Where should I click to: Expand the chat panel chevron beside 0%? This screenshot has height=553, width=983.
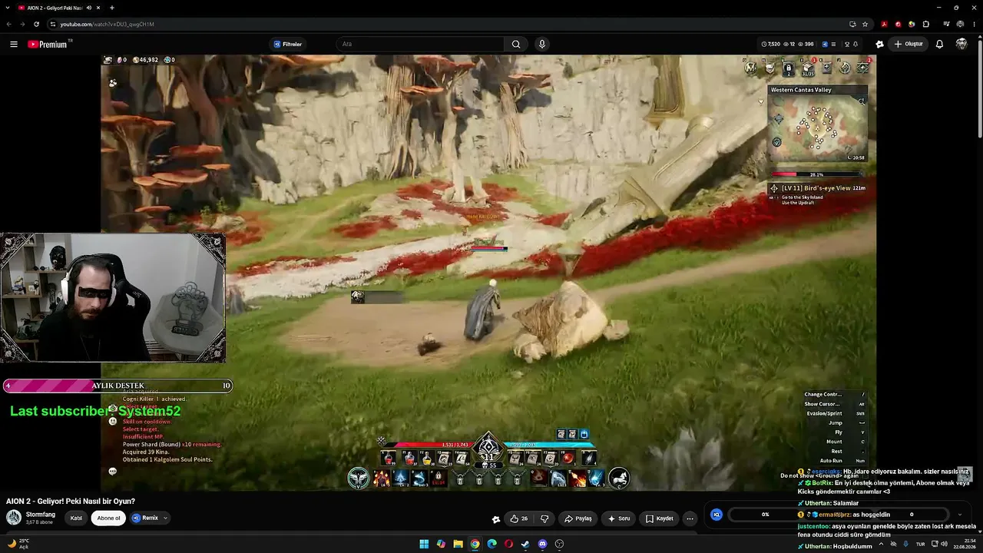click(x=959, y=515)
